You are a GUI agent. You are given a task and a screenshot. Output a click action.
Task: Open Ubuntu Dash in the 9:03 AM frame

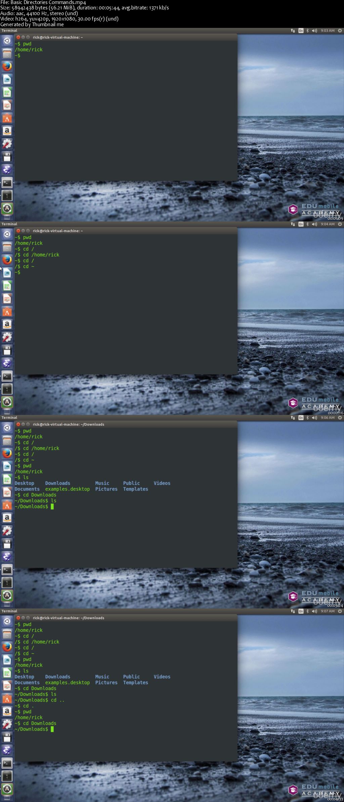click(x=7, y=41)
